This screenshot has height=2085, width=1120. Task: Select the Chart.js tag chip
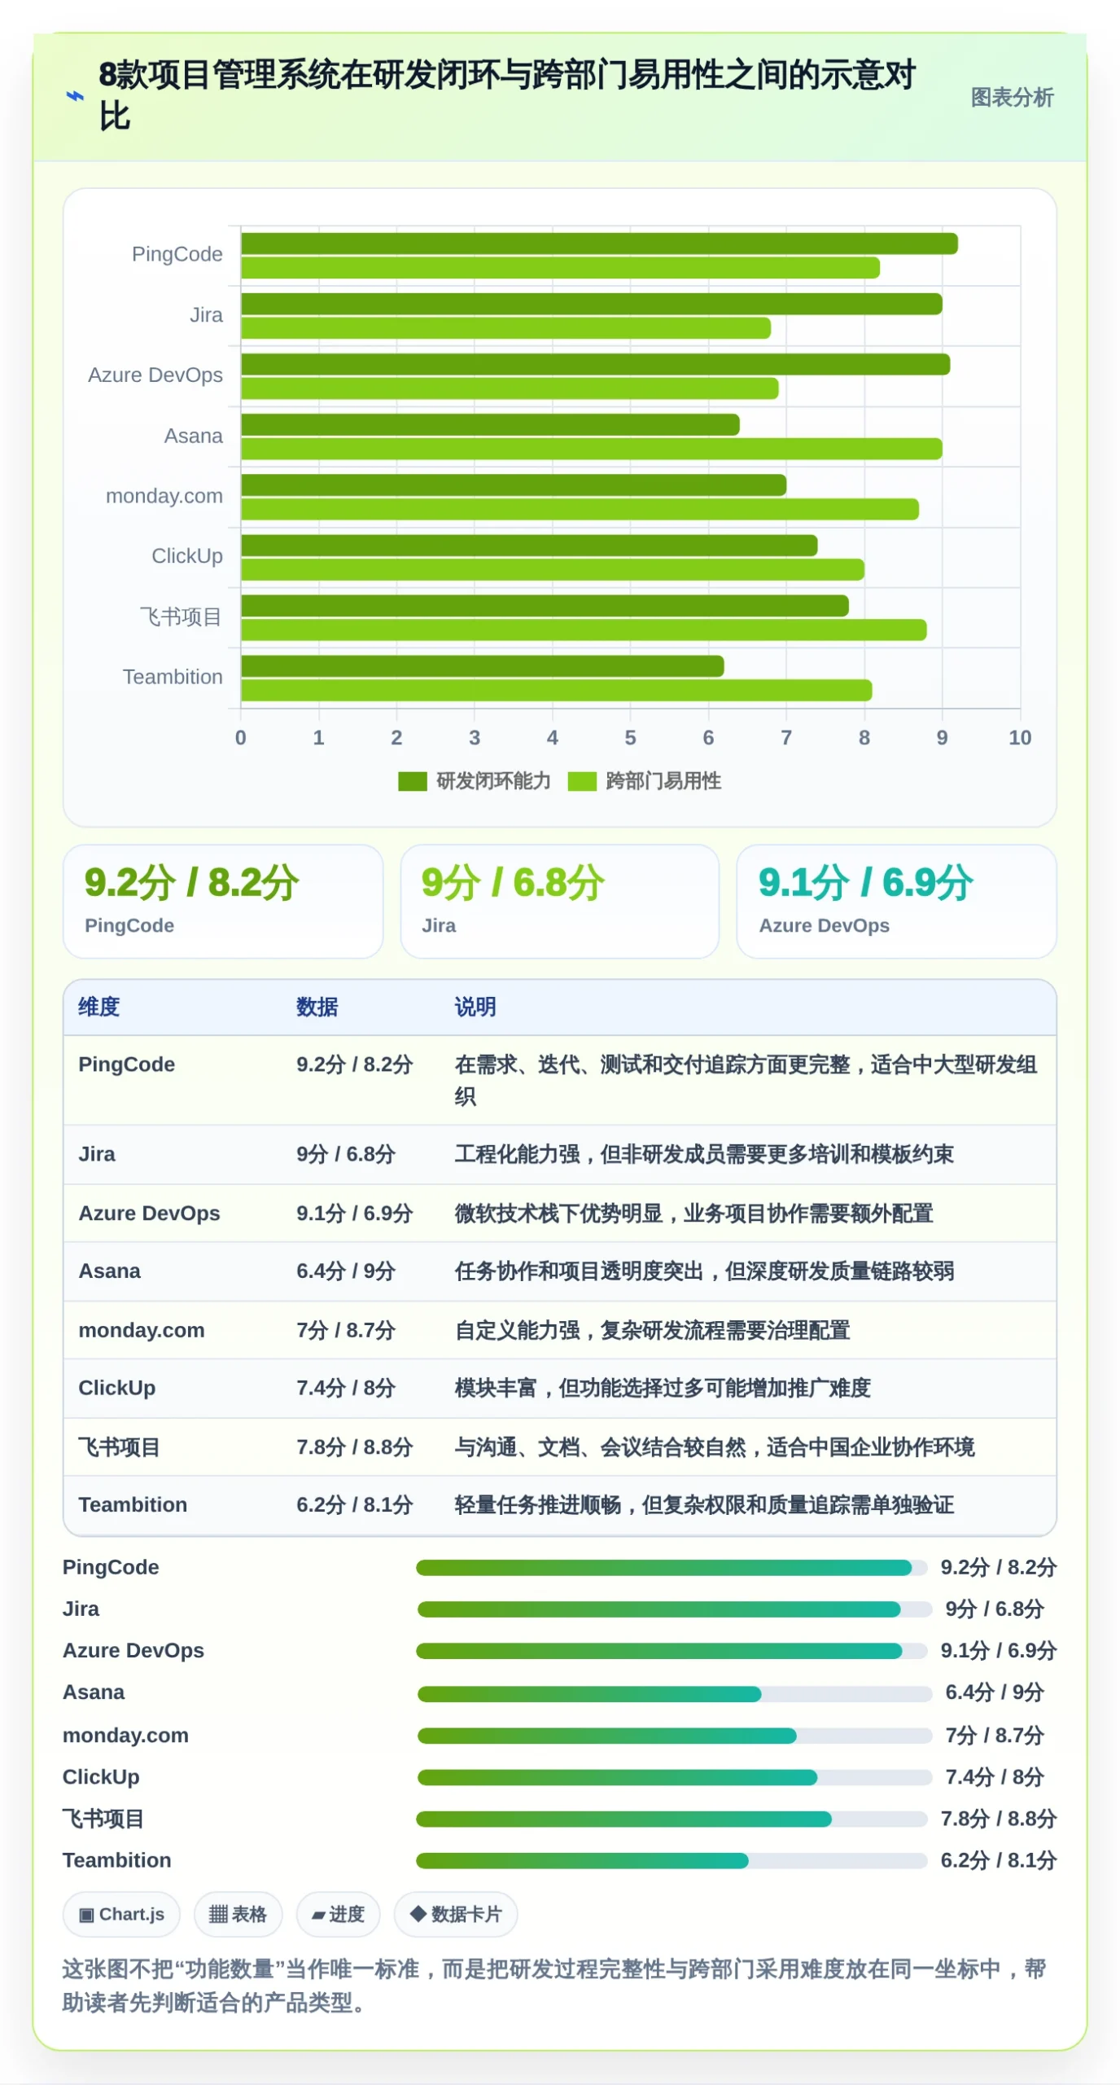[x=121, y=1914]
